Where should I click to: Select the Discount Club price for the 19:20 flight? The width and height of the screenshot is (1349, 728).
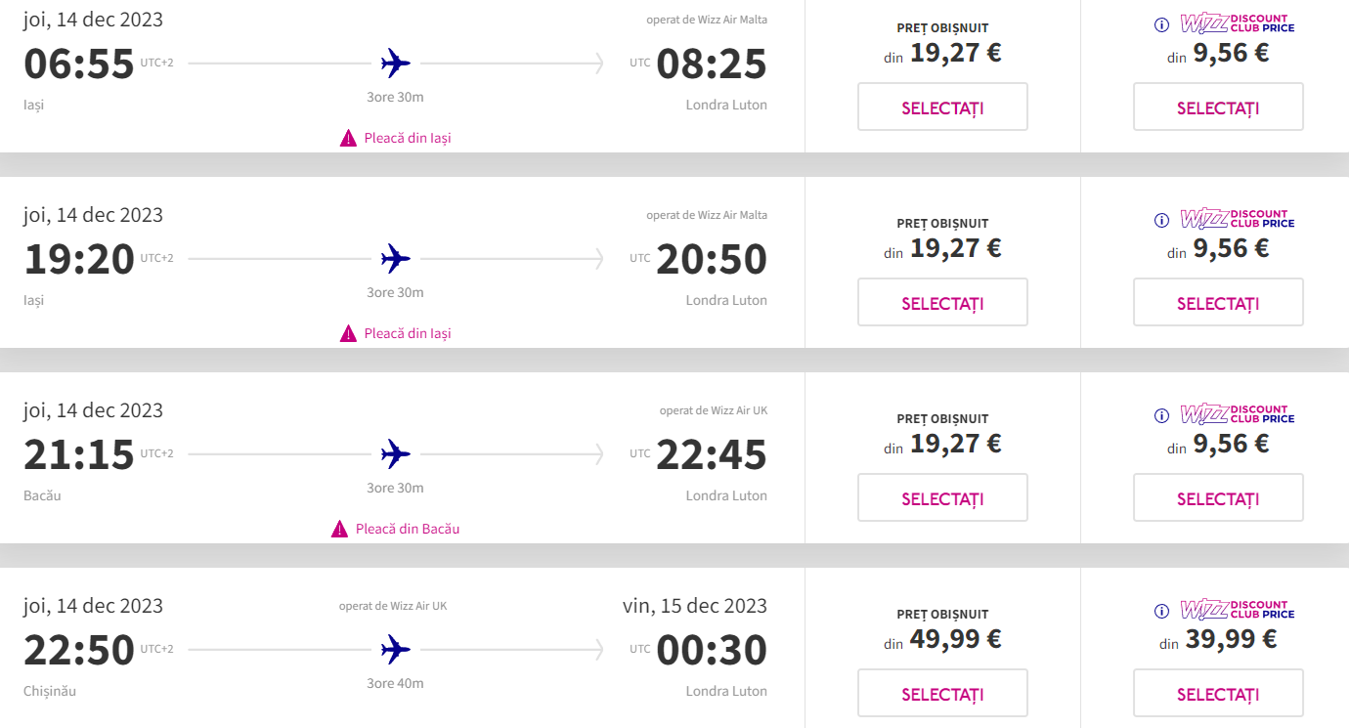point(1218,302)
